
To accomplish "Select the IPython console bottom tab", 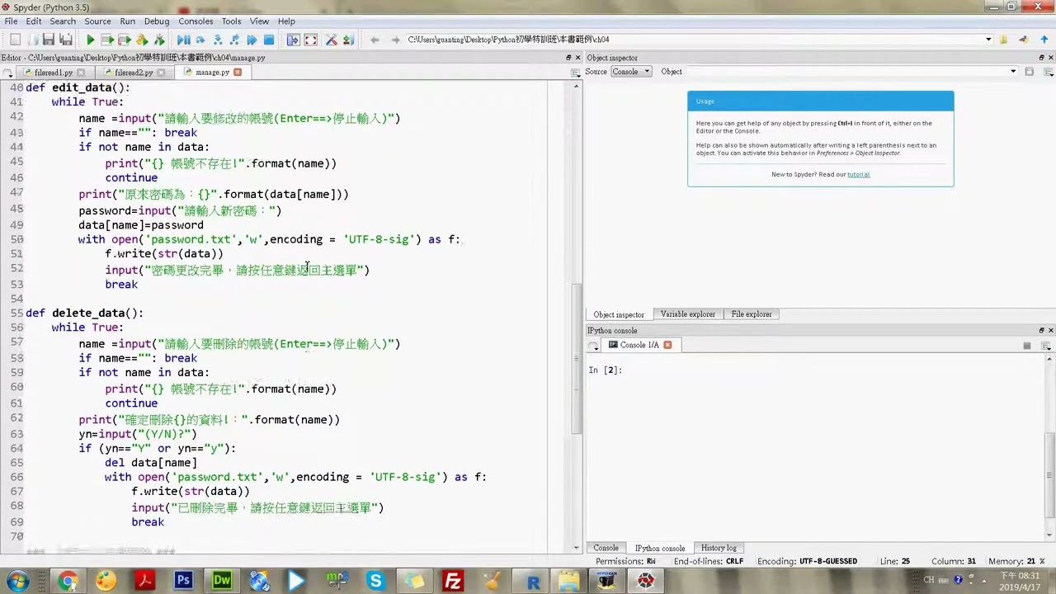I will [660, 548].
